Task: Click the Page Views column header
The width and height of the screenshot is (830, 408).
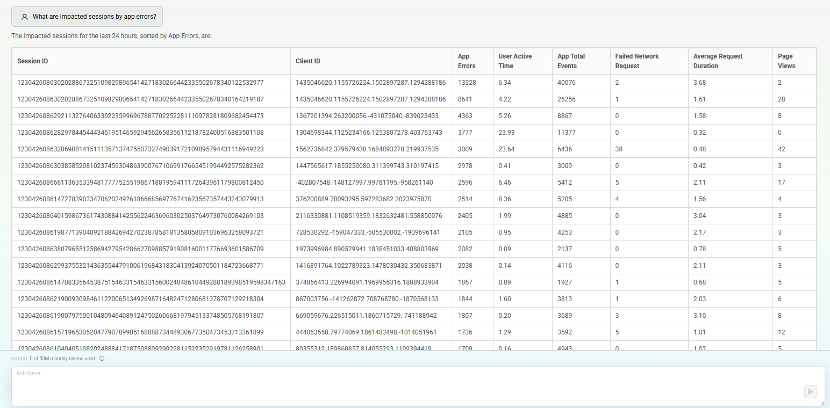Action: pos(794,61)
